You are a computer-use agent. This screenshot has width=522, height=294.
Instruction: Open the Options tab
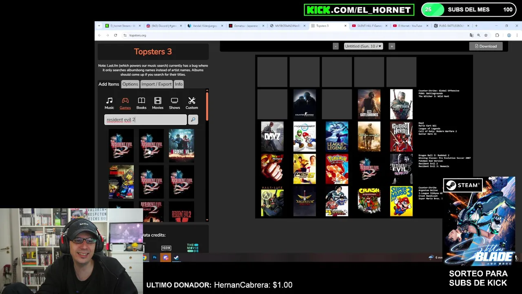(x=130, y=84)
